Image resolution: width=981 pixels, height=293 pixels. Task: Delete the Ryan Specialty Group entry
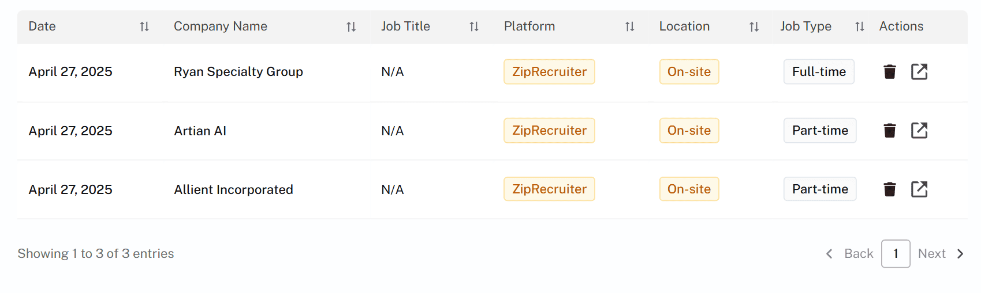coord(890,72)
